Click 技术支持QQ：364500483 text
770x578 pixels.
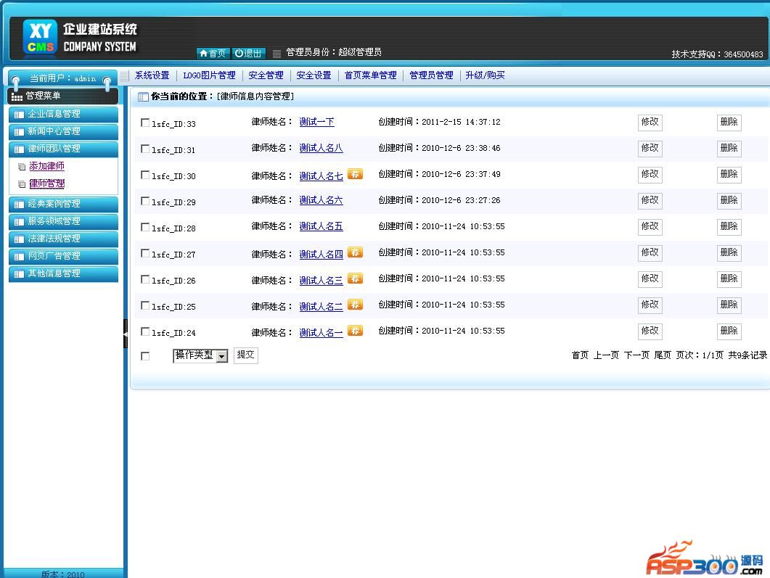tap(717, 54)
